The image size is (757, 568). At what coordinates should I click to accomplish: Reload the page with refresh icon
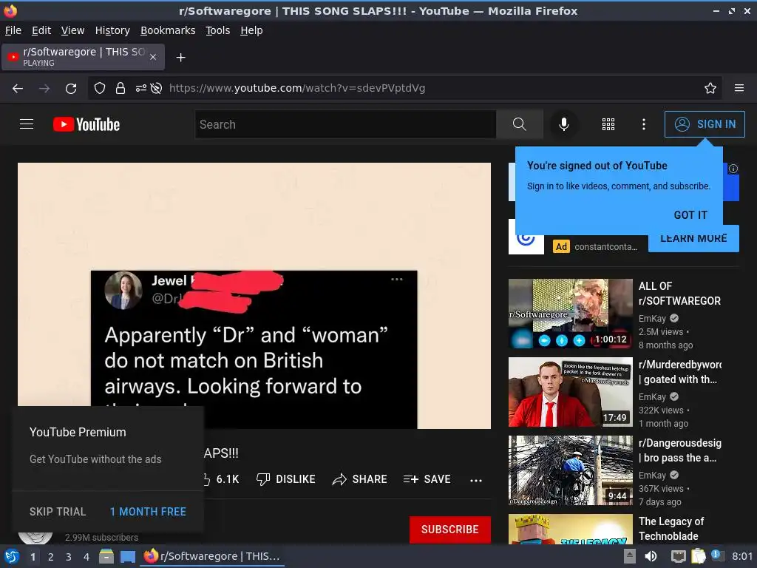click(x=71, y=89)
